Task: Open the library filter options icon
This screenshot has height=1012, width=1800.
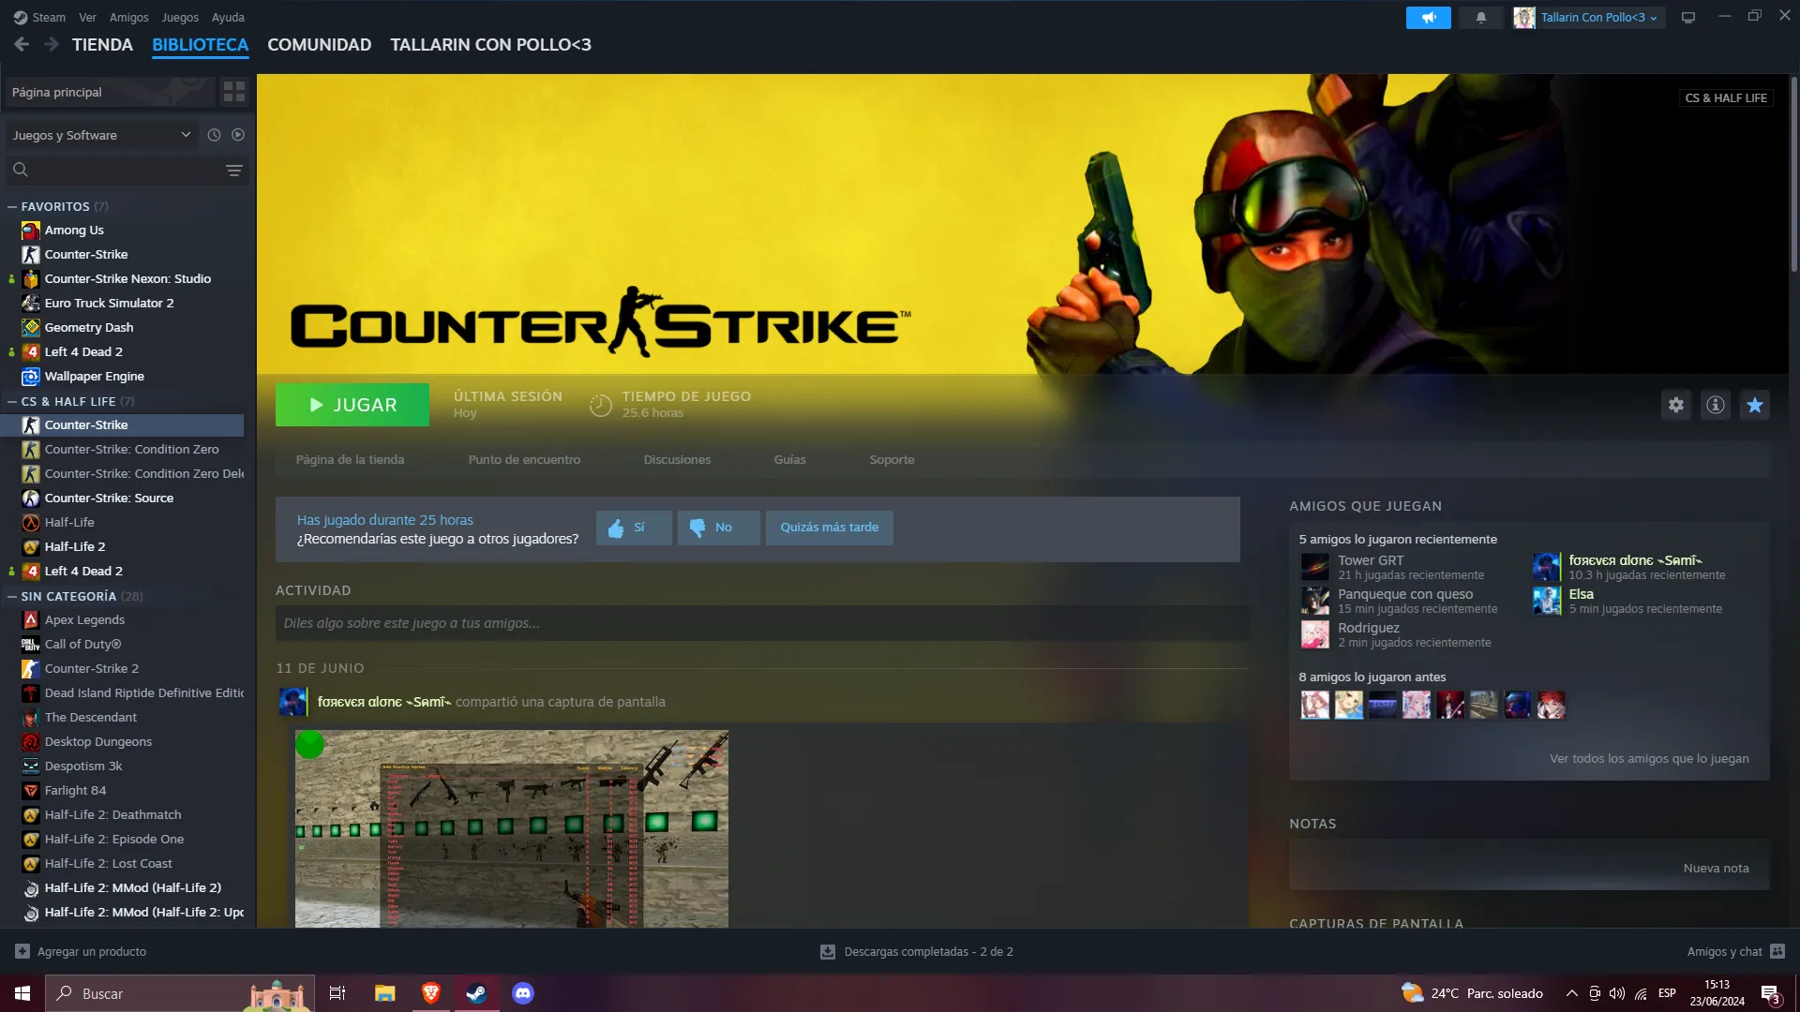Action: coord(233,170)
